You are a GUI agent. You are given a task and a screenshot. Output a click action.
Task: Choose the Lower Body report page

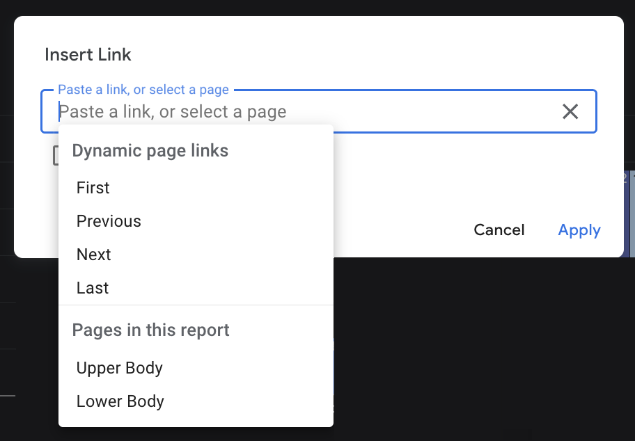(x=120, y=401)
